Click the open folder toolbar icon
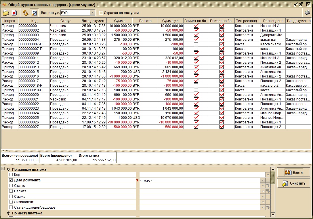 point(6,13)
